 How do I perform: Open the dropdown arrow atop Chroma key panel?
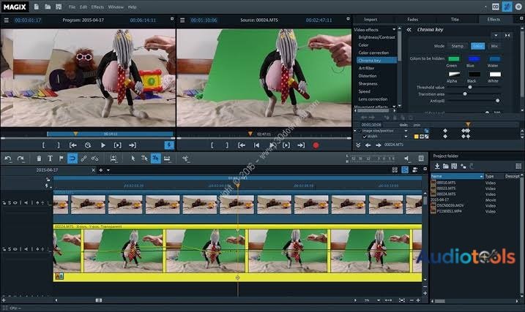pos(496,35)
